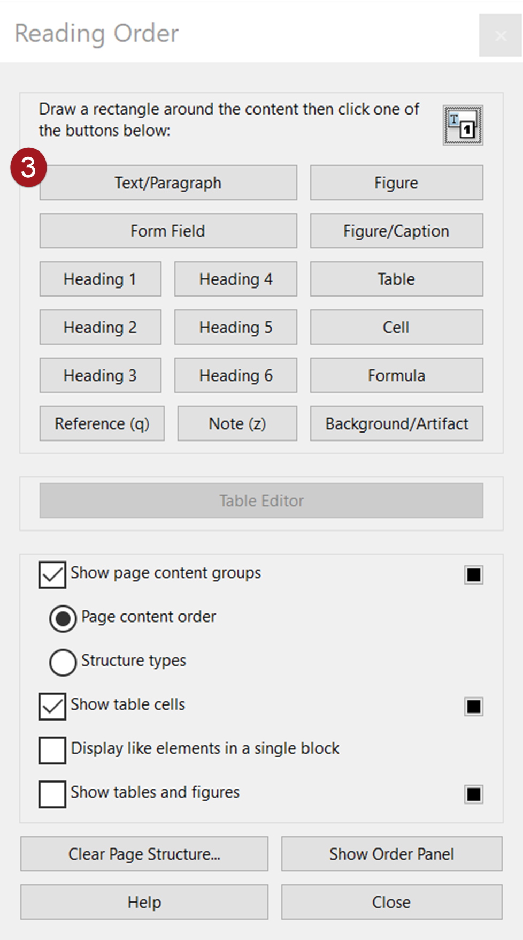This screenshot has width=523, height=940.
Task: Tag content as Figure/Caption
Action: coord(396,231)
